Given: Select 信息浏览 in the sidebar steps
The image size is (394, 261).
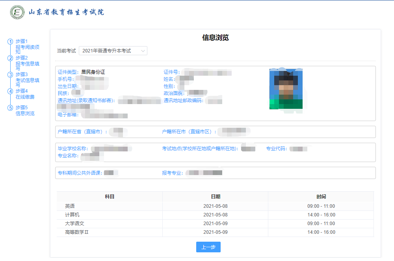Looking at the screenshot, I should click(25, 114).
